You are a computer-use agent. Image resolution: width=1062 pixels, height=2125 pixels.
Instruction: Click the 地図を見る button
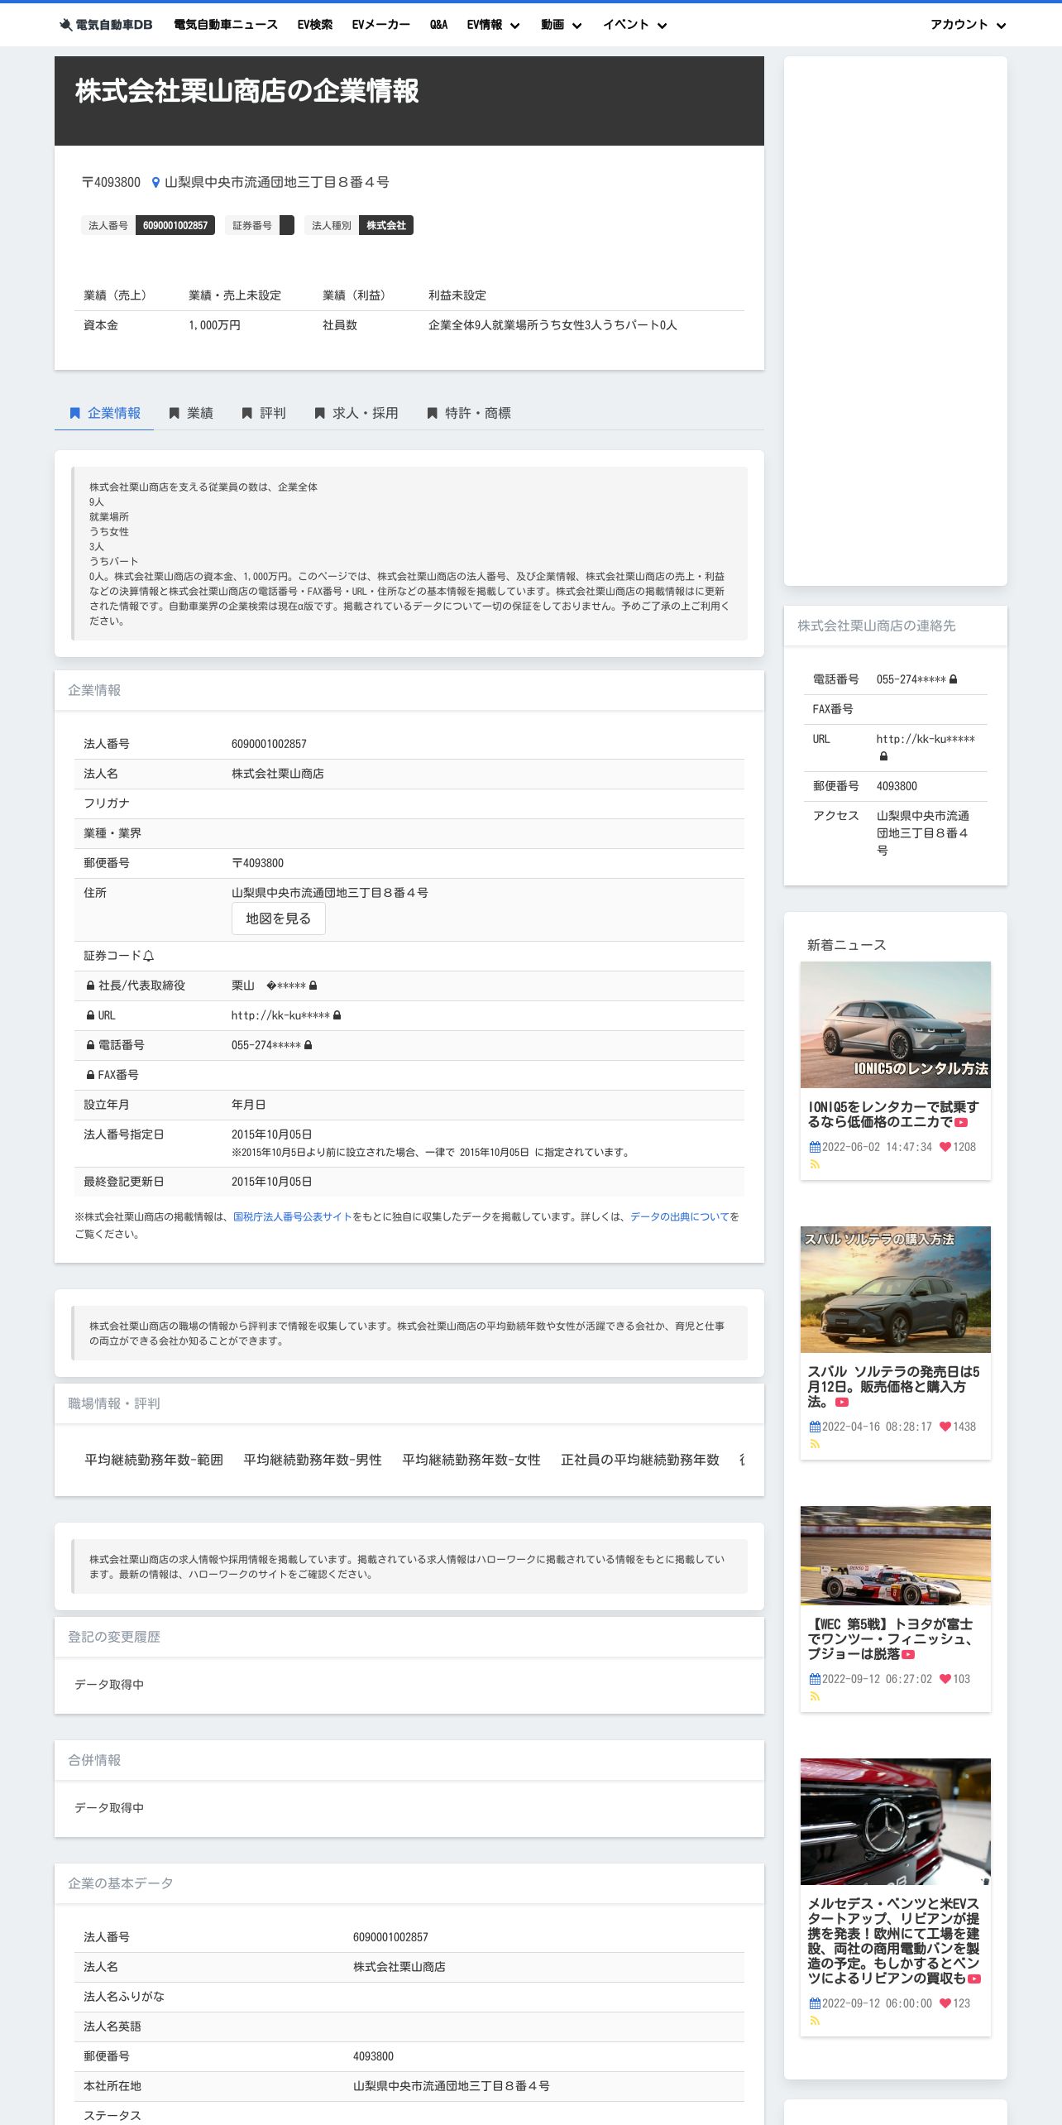[x=279, y=919]
